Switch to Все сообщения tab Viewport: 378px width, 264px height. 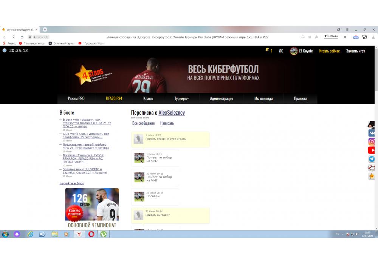click(x=143, y=123)
